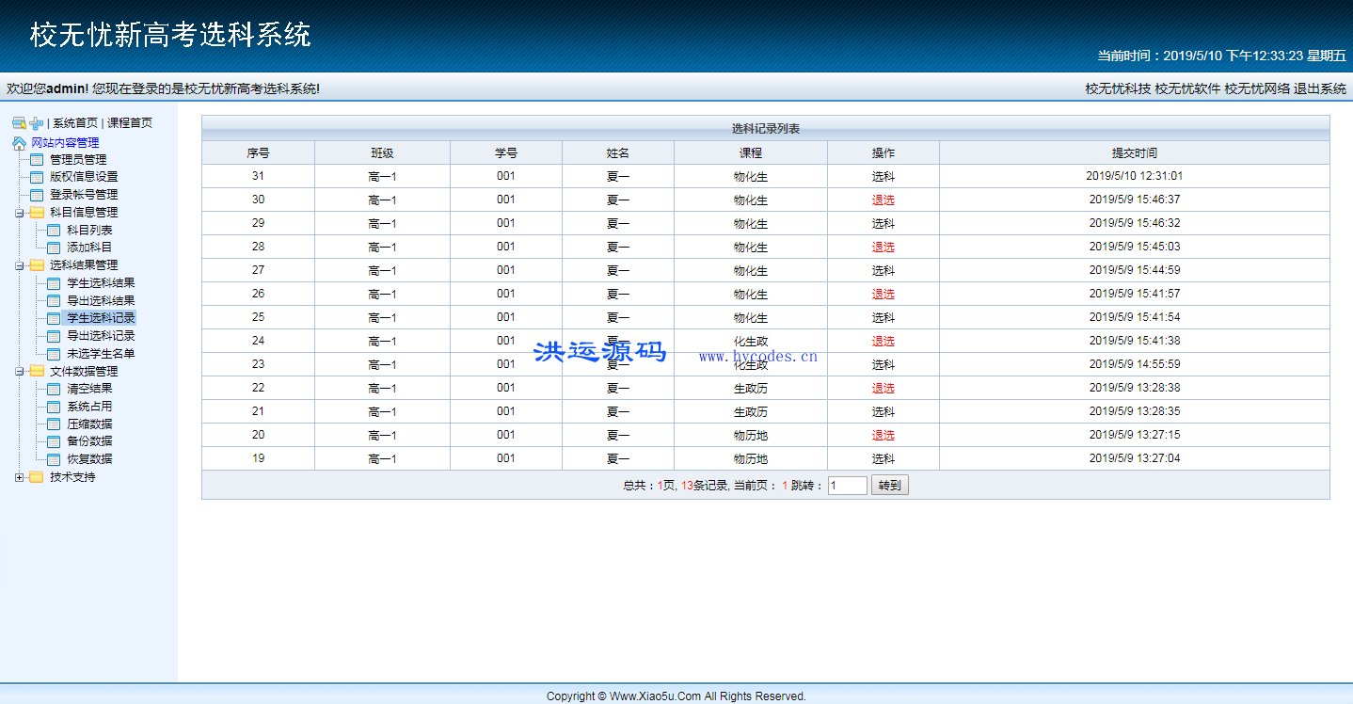The height and width of the screenshot is (704, 1353).
Task: Click 生政历 course in row 22
Action: (751, 388)
